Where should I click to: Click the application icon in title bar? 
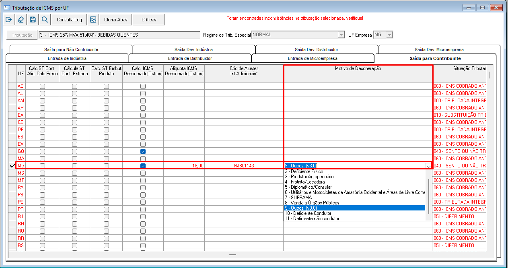tap(6, 7)
